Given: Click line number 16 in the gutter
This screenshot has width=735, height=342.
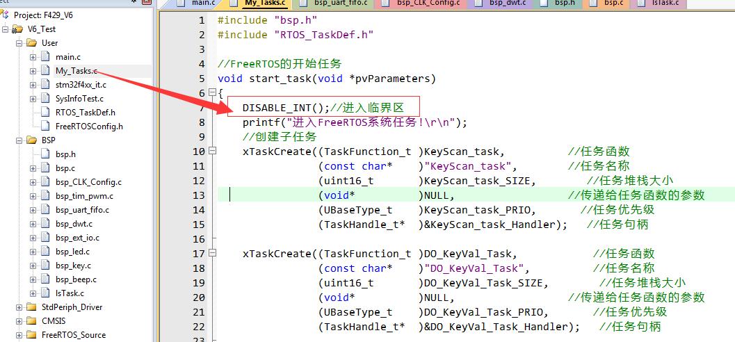Looking at the screenshot, I should [199, 239].
